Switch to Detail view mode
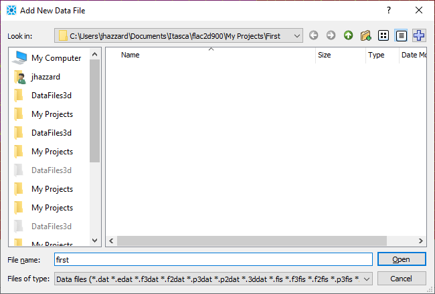 pyautogui.click(x=402, y=35)
